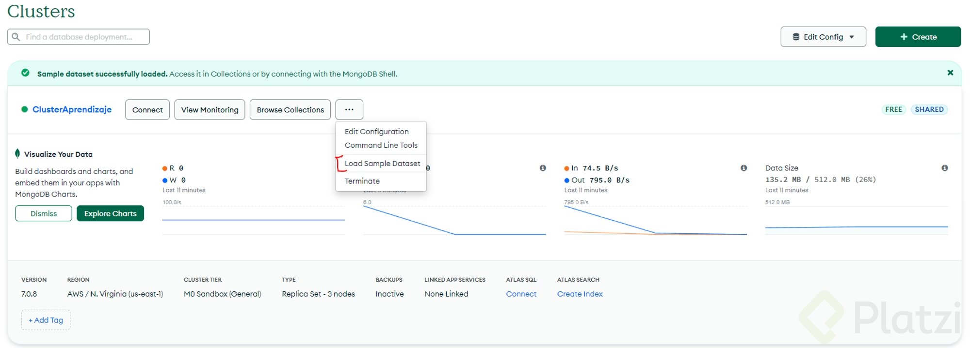Dismiss the success banner with X
Image resolution: width=970 pixels, height=348 pixels.
click(950, 73)
